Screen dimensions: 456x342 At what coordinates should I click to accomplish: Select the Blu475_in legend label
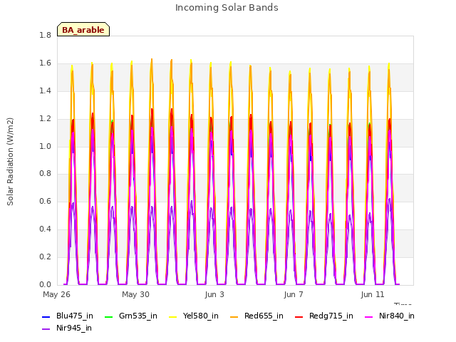tap(75, 316)
